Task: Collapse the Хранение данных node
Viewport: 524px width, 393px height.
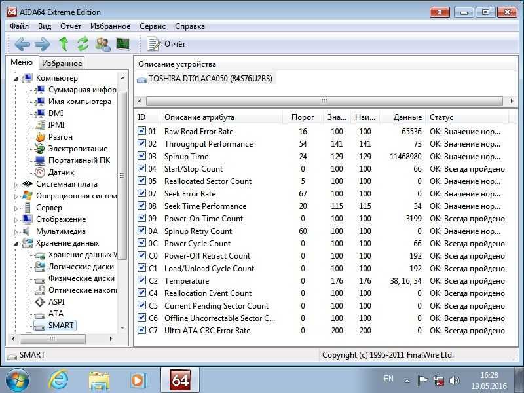Action: click(16, 244)
